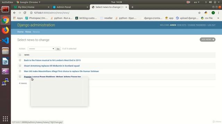
Task: Open Photopea bookmark
Action: (x=36, y=18)
